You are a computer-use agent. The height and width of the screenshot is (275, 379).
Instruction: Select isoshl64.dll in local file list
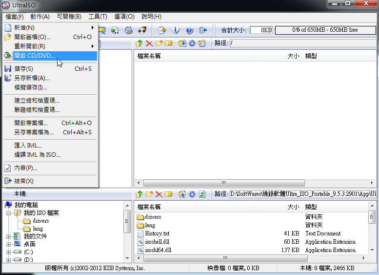(158, 250)
